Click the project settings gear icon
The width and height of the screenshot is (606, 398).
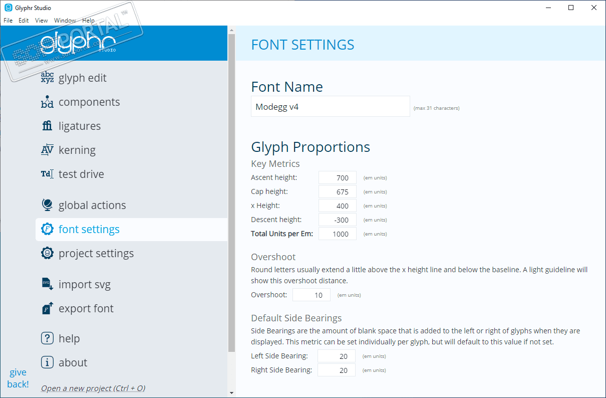[47, 253]
